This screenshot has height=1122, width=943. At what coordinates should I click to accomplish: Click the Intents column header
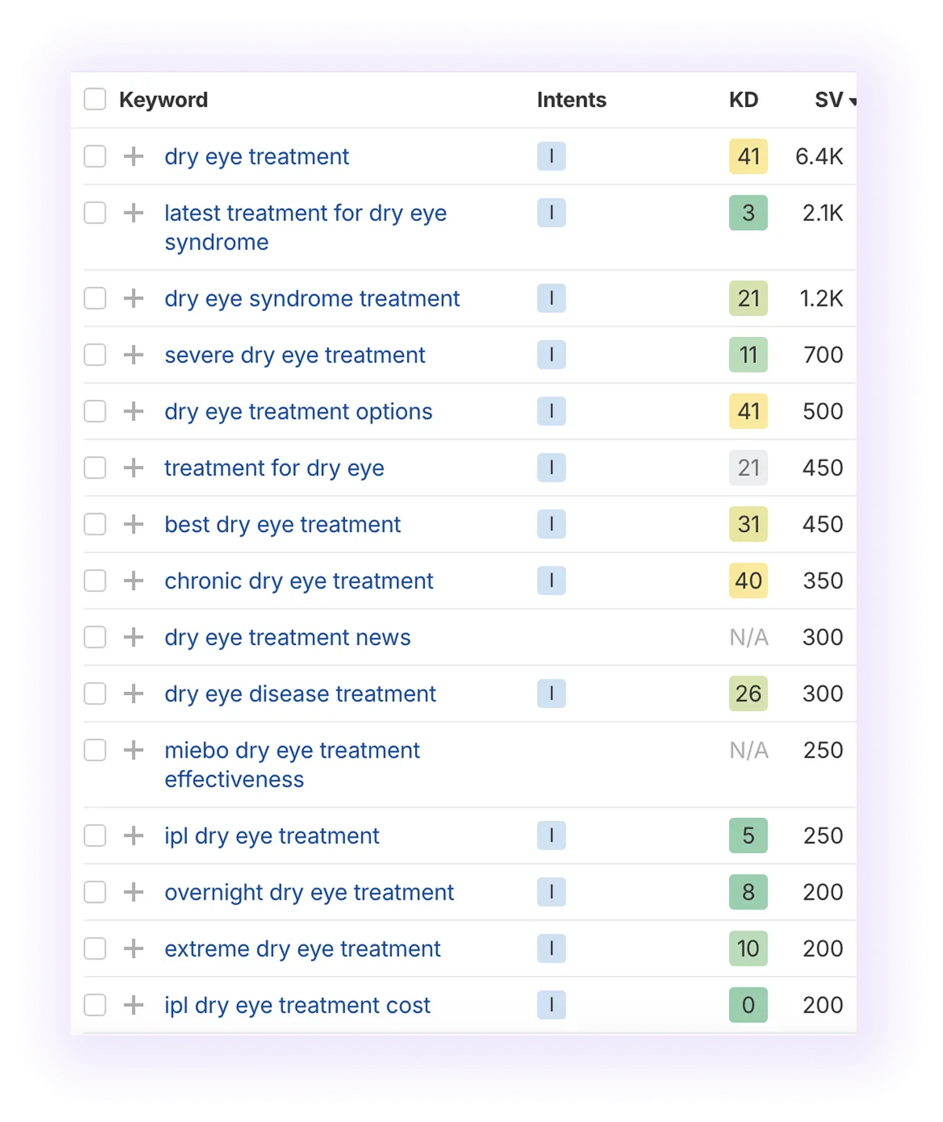click(571, 100)
